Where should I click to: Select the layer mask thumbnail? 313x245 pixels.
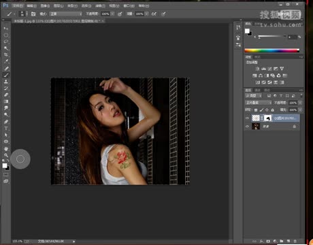click(x=268, y=118)
